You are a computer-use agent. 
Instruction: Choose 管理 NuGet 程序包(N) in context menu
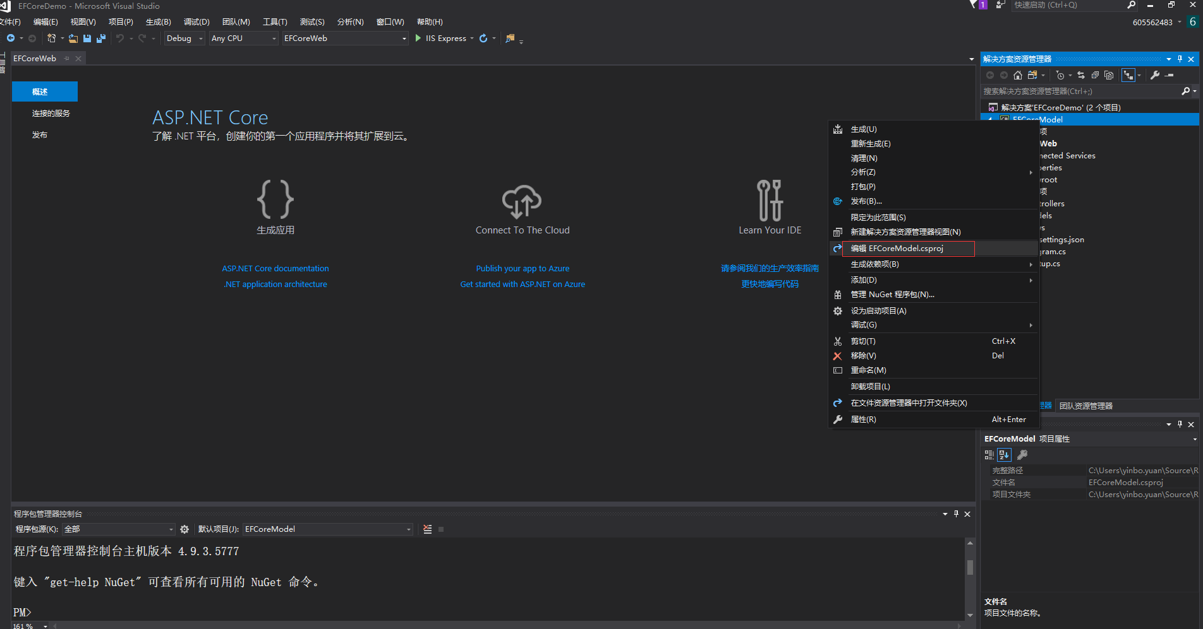click(x=934, y=295)
